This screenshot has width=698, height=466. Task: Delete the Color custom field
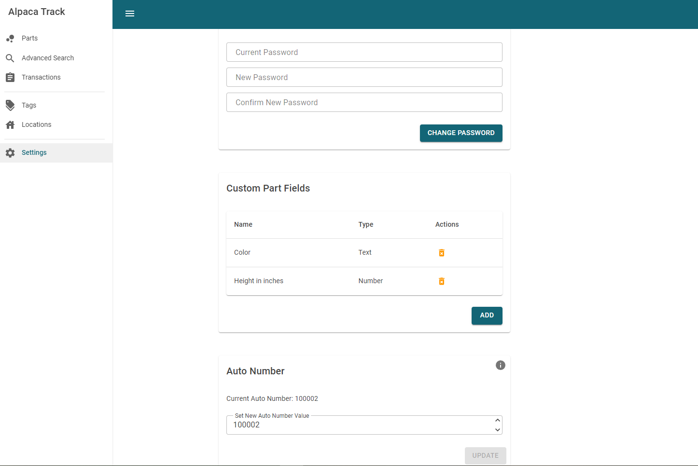tap(441, 253)
